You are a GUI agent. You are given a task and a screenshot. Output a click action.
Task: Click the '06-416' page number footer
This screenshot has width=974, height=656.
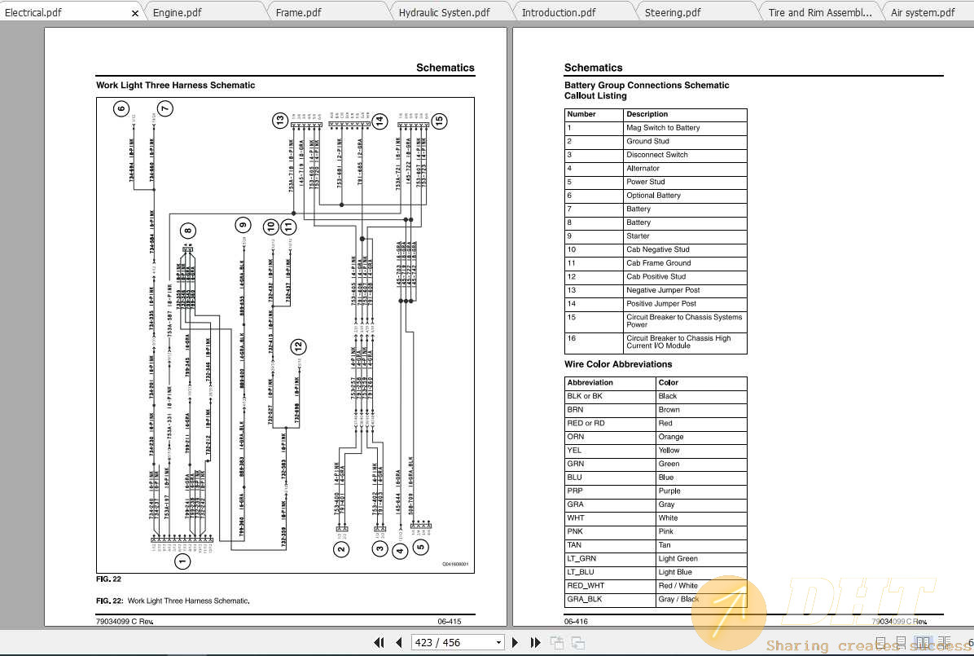pyautogui.click(x=576, y=621)
